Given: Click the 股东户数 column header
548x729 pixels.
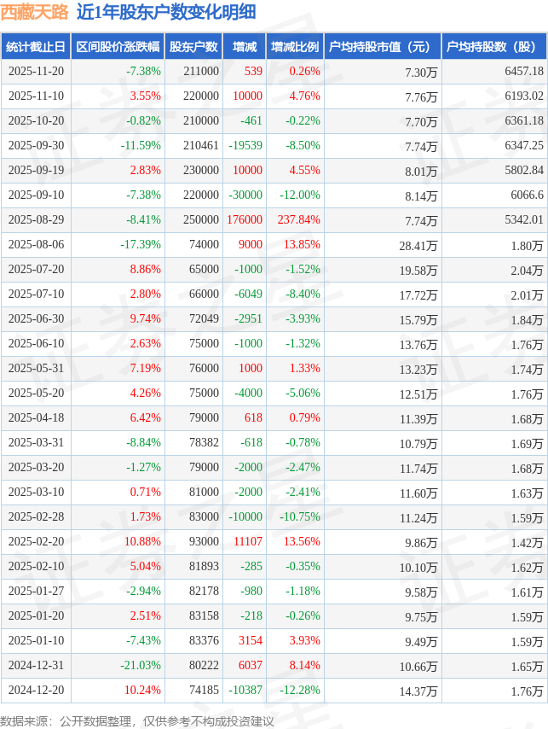Looking at the screenshot, I should coord(193,47).
